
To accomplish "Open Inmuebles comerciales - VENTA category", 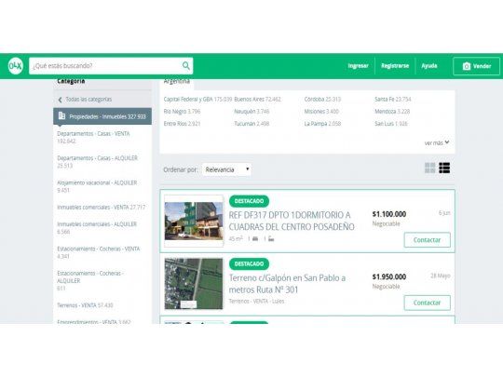I will coord(101,208).
